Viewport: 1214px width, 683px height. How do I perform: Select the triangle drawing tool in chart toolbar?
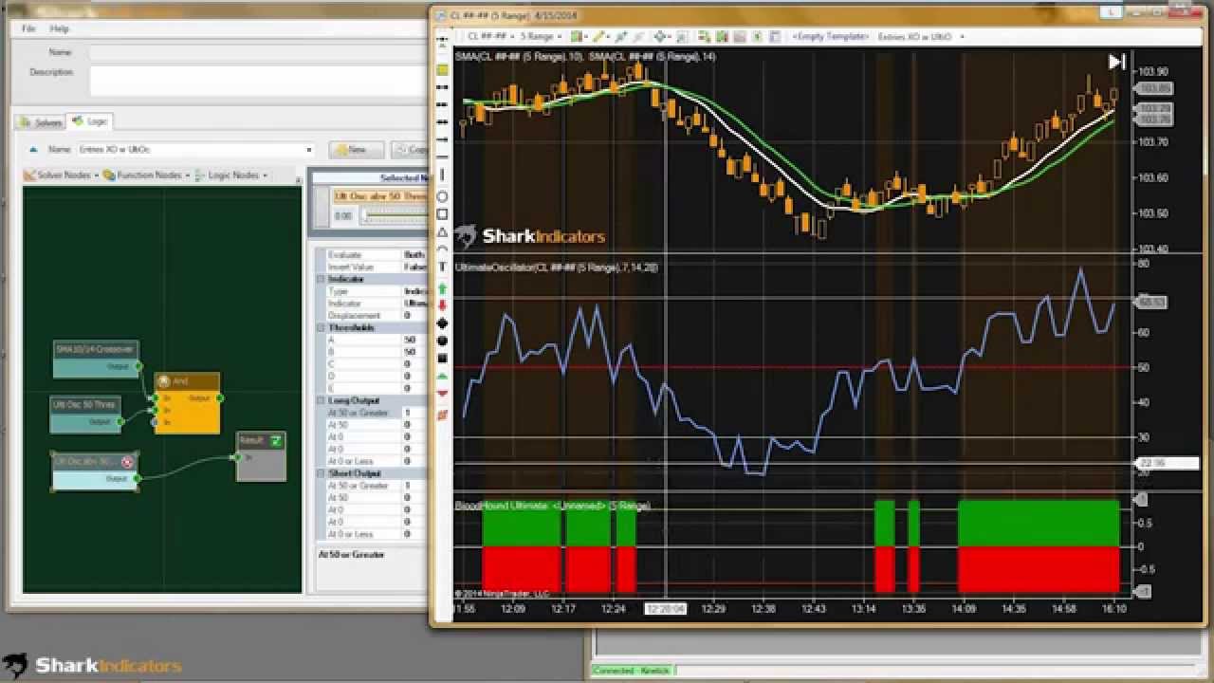click(442, 231)
